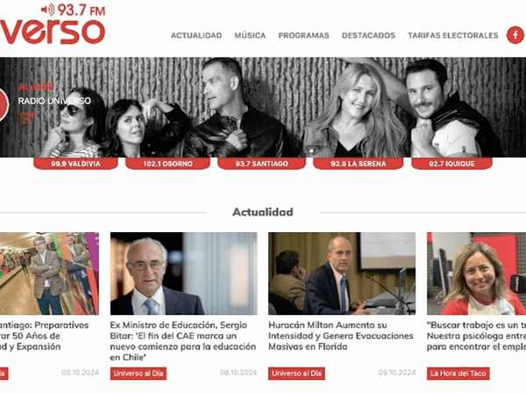The width and height of the screenshot is (526, 394).
Task: Open the Facebook icon link
Action: point(515,35)
